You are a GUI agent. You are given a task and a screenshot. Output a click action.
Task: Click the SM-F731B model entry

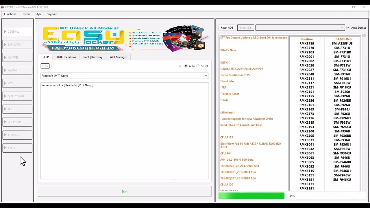coord(342,48)
